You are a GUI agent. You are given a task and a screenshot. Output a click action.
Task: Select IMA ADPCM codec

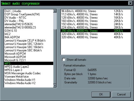(x=29, y=37)
